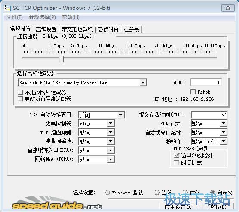Open the network adapter dropdown list
Viewport: 239px width, 212px height.
143,83
